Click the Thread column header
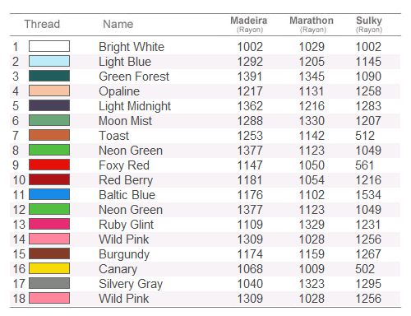 click(x=42, y=24)
